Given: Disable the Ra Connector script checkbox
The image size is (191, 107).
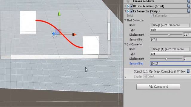Looking at the screenshot, I should 131,11.
